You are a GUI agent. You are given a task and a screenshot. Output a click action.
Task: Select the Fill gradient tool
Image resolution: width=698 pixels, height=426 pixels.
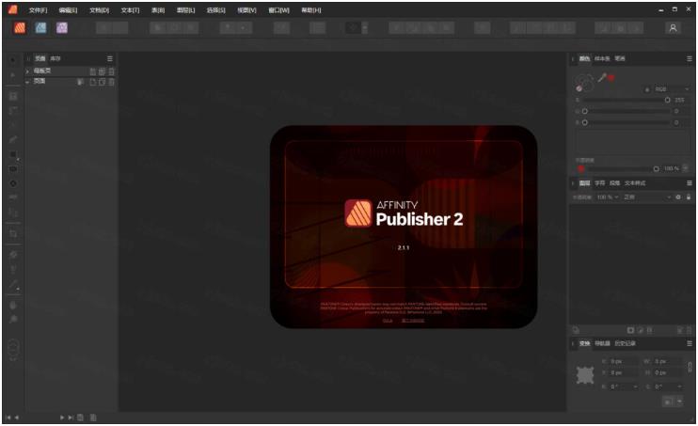pyautogui.click(x=13, y=254)
